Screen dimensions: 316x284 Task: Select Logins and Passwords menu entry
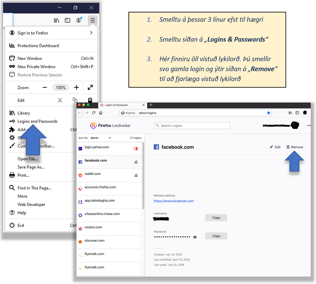pyautogui.click(x=37, y=121)
